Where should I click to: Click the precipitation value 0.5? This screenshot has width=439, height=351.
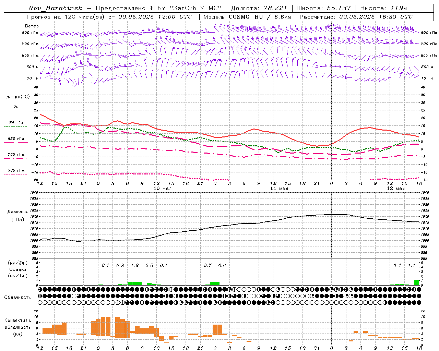pyautogui.click(x=149, y=265)
